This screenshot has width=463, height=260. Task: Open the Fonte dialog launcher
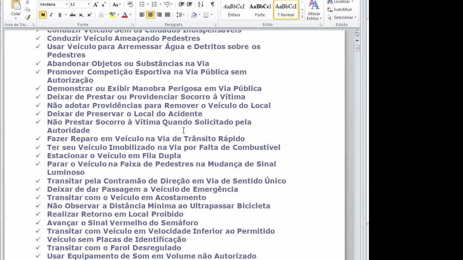pyautogui.click(x=132, y=25)
